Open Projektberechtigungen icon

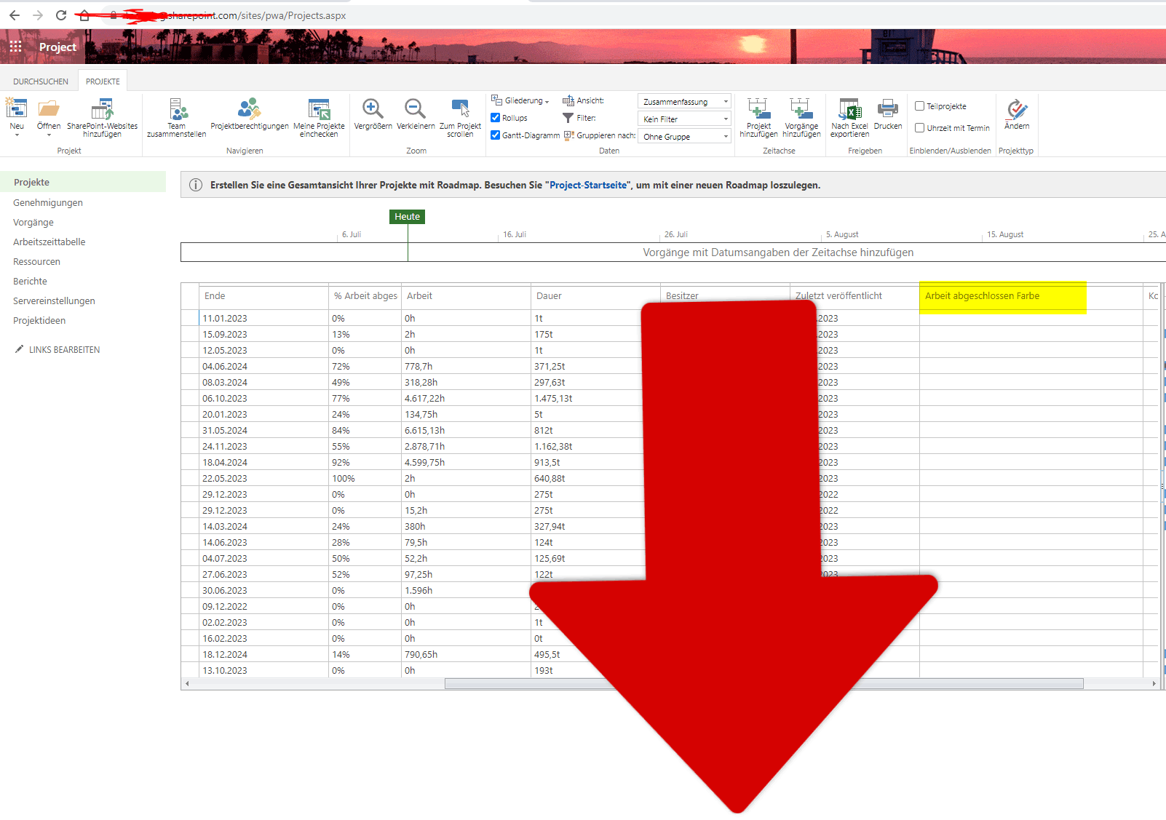(249, 109)
